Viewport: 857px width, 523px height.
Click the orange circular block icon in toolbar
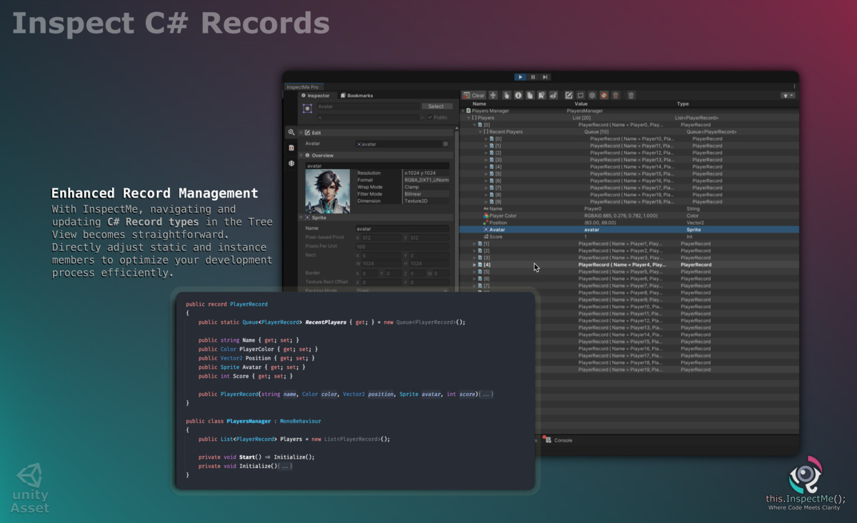[x=603, y=95]
